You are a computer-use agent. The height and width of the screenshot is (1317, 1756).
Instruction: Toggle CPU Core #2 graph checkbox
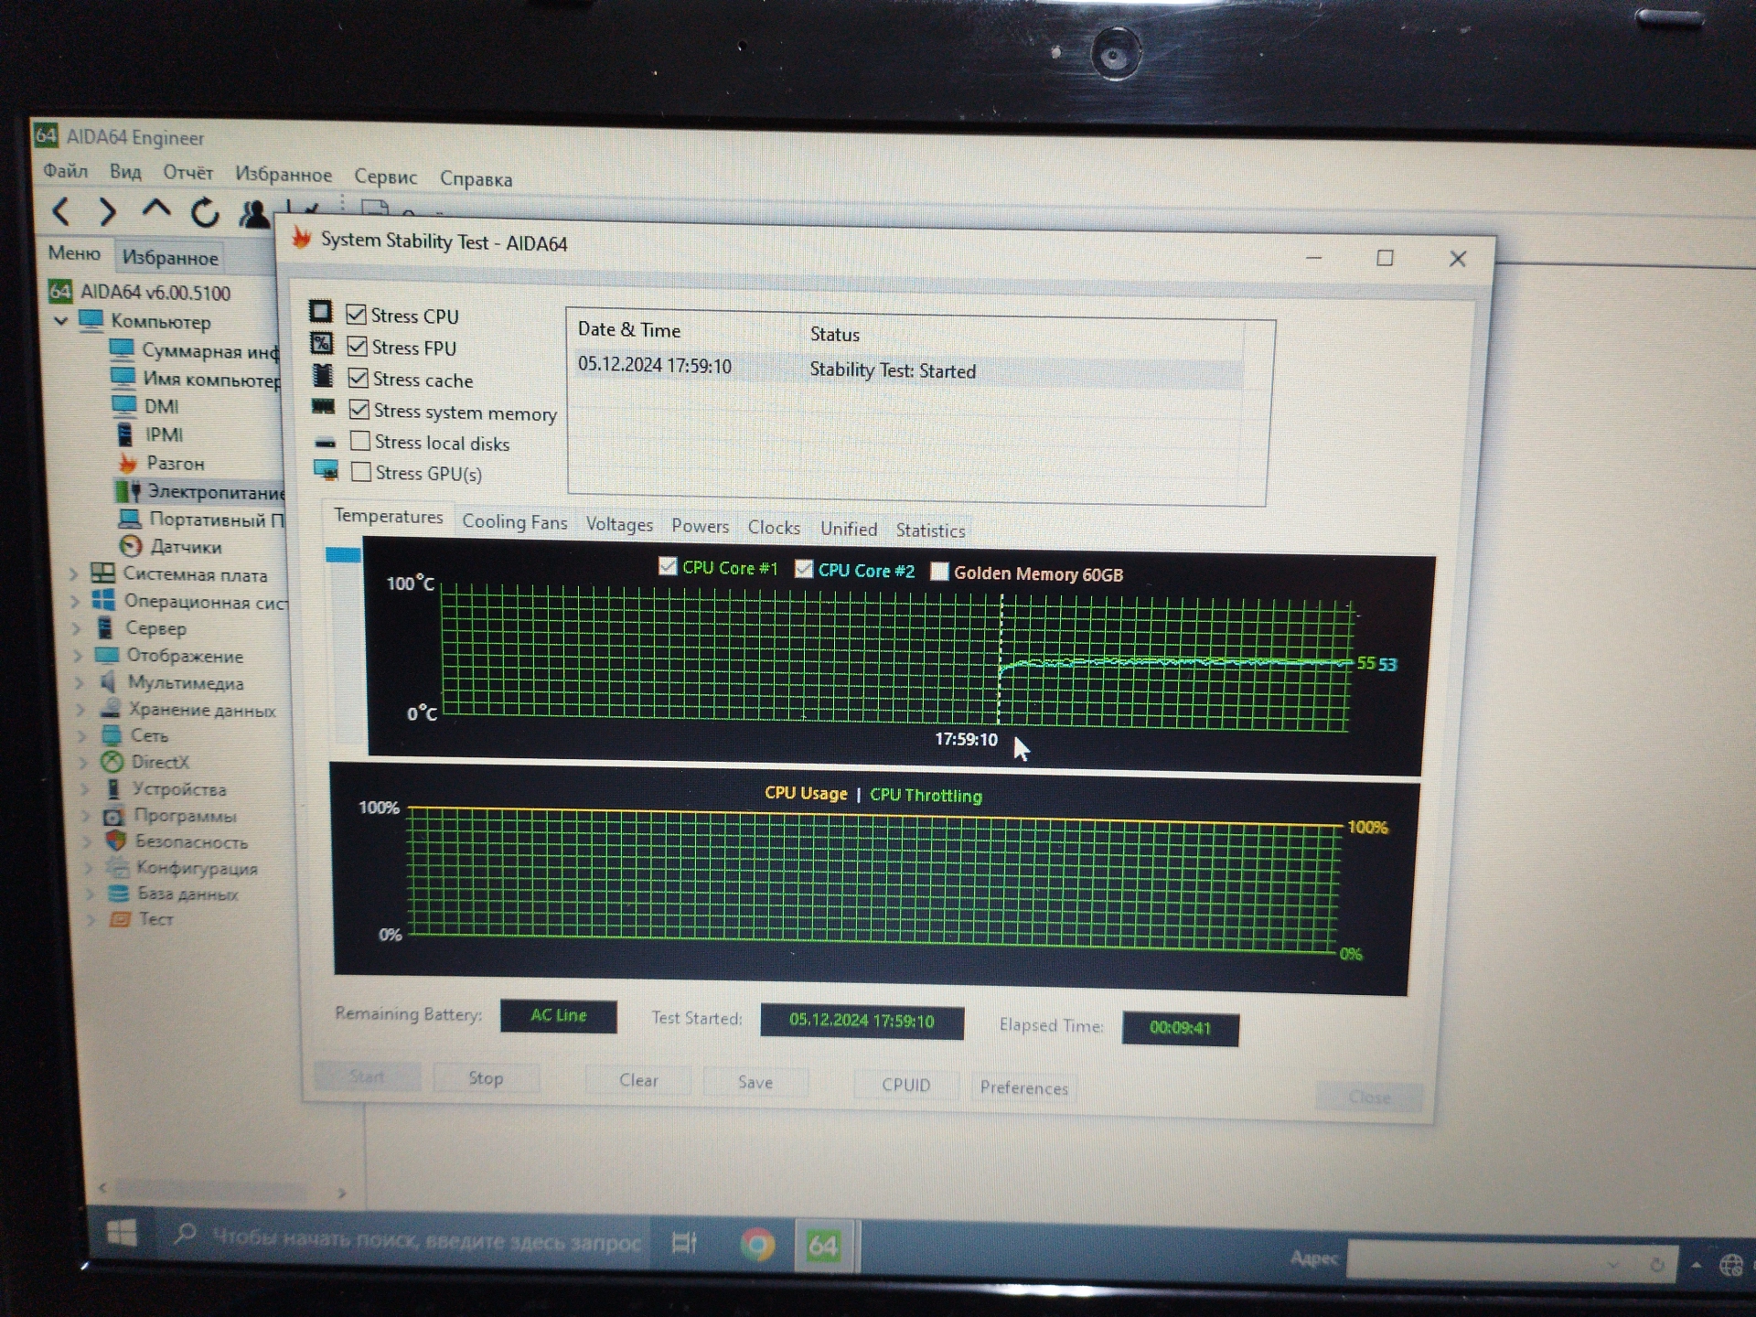click(x=803, y=569)
